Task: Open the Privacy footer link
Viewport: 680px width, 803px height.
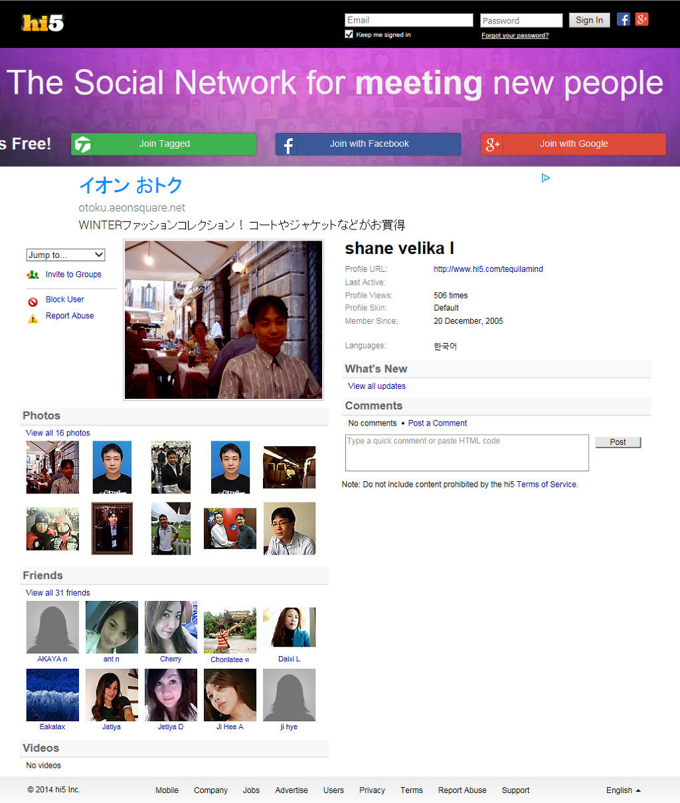Action: 372,790
